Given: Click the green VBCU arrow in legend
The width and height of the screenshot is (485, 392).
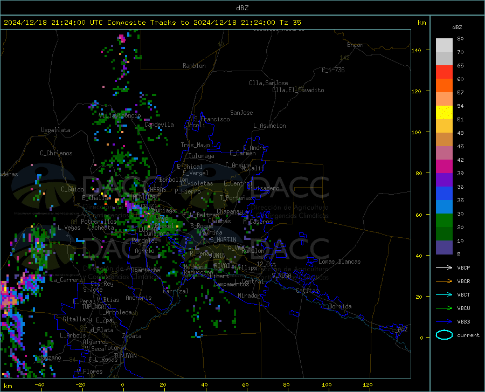Looking at the screenshot, I should coord(444,308).
